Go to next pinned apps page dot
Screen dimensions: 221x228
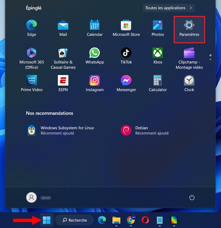pyautogui.click(x=210, y=59)
